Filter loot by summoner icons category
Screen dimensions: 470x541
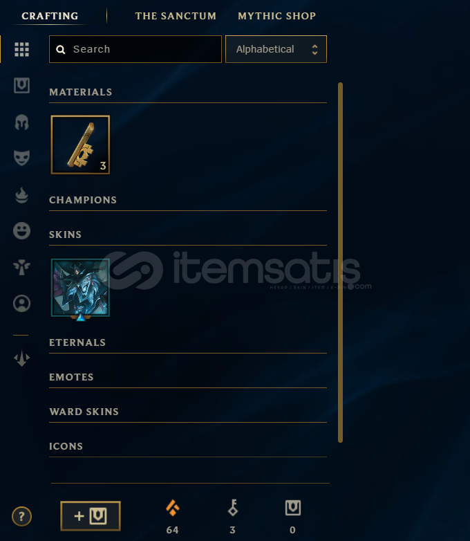pyautogui.click(x=21, y=304)
